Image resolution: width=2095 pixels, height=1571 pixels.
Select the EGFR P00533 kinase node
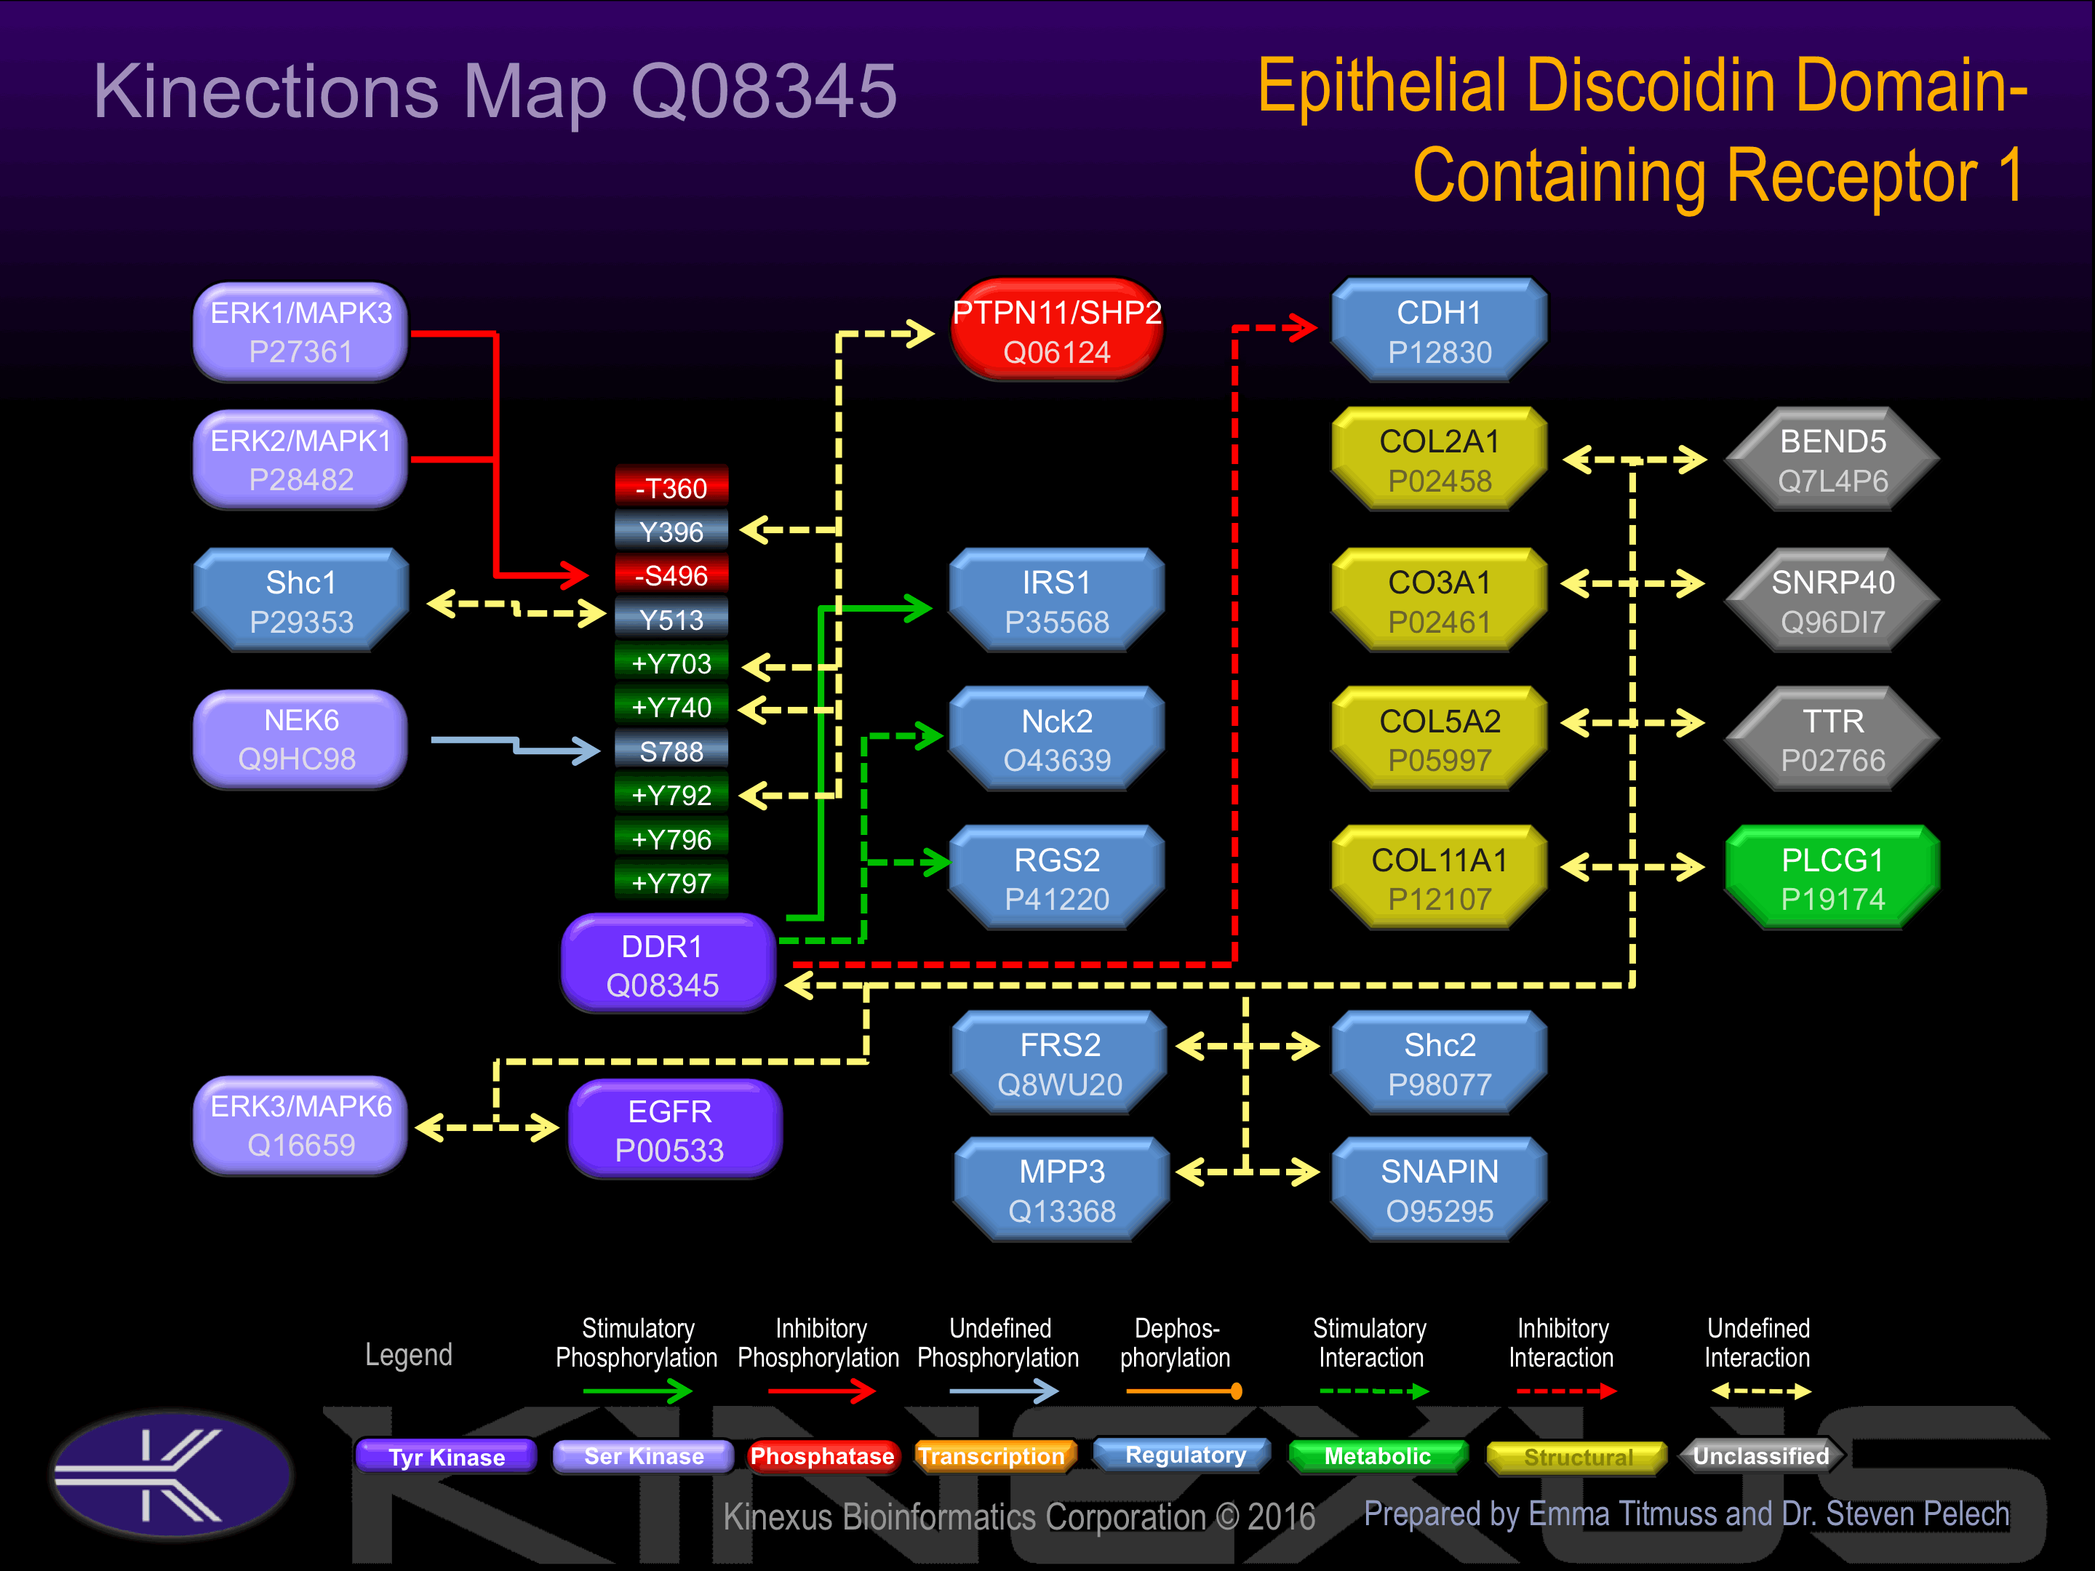(674, 1130)
